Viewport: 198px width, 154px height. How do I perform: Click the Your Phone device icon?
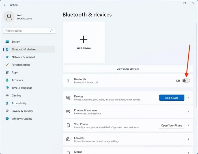tap(68, 125)
